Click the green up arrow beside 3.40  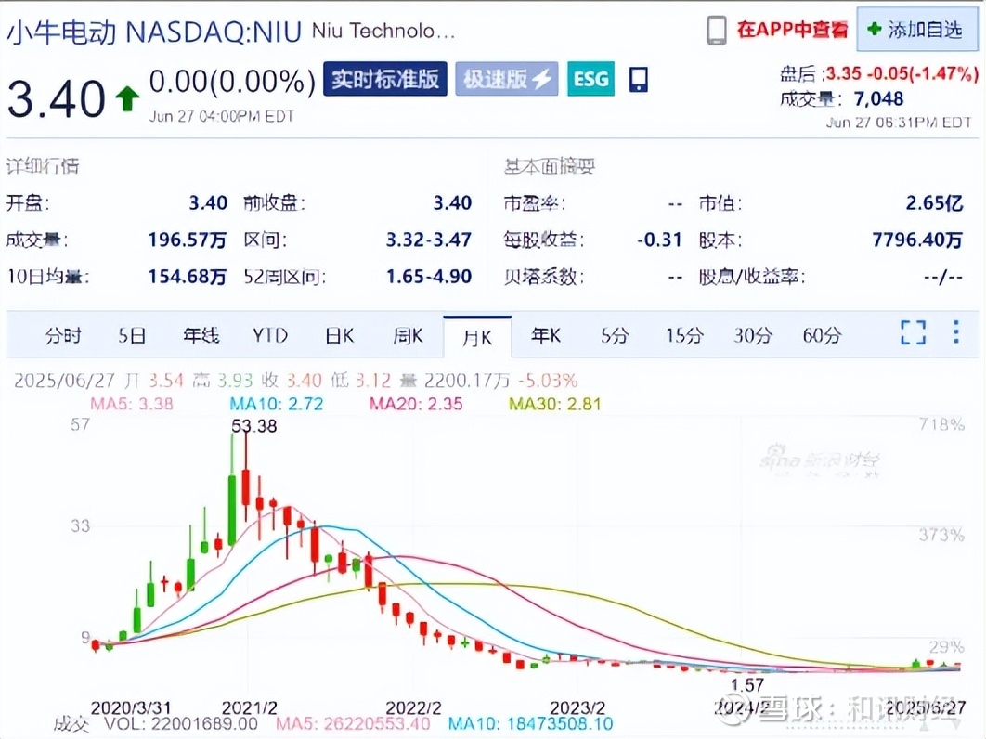(x=127, y=98)
